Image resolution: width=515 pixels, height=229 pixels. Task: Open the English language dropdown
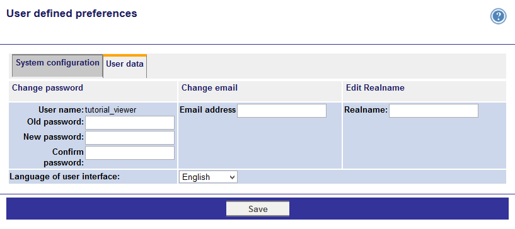point(208,177)
